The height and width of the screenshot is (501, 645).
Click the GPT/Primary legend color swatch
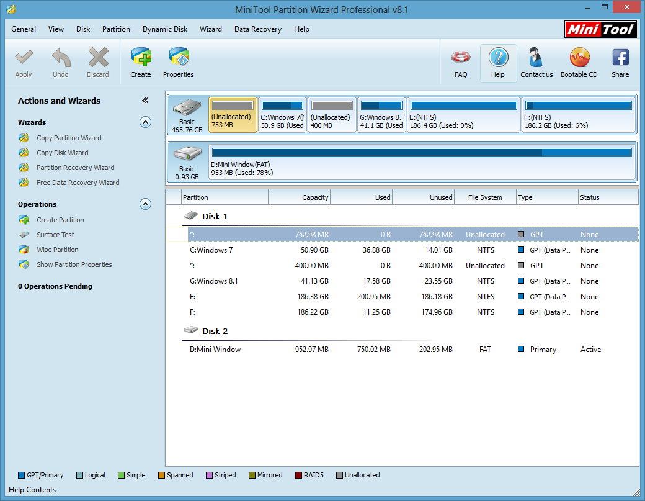[21, 475]
